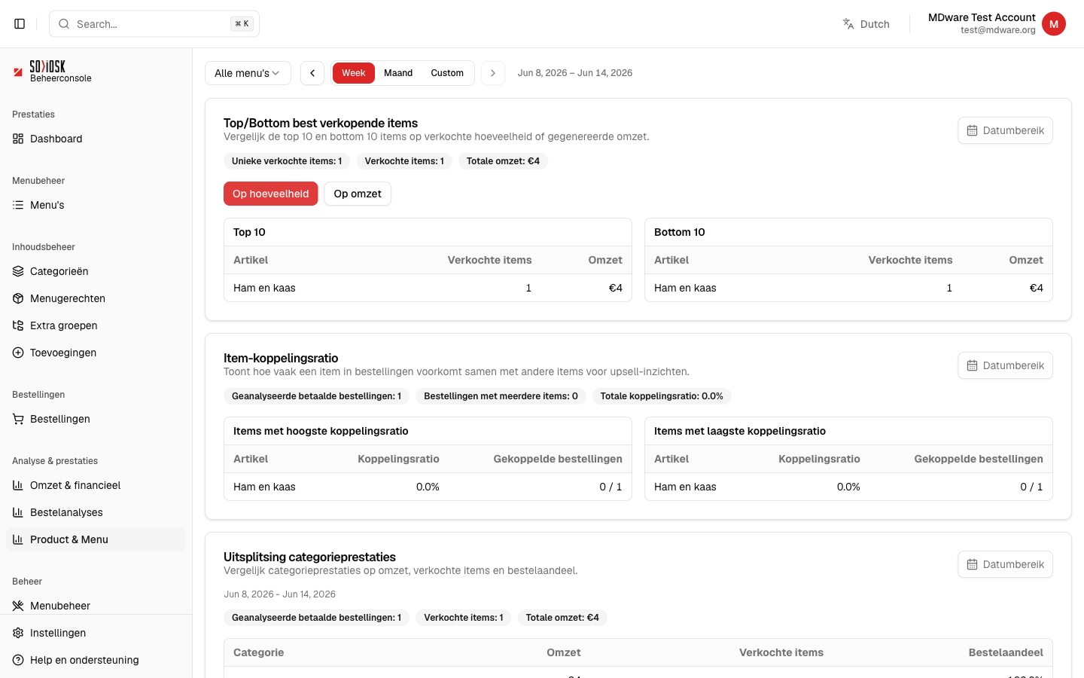Switch to Op hoeveelheid sorting

[x=271, y=194]
